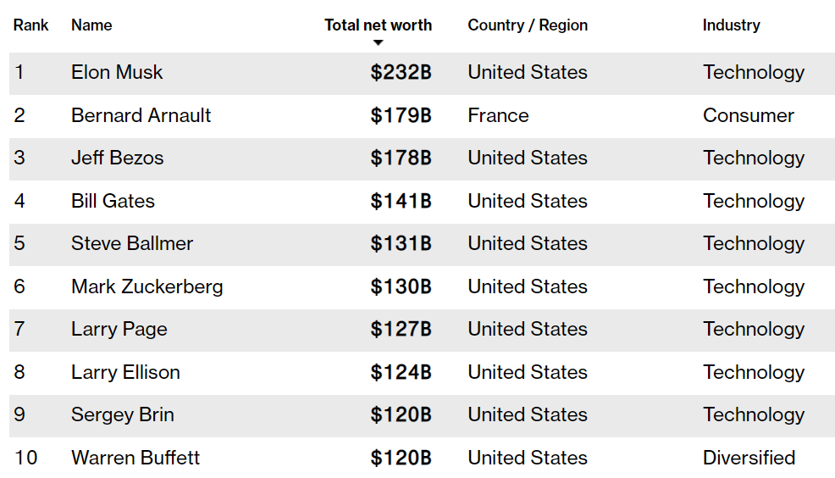Sort by the Rank column header
Screen dimensions: 835x478
tap(30, 25)
